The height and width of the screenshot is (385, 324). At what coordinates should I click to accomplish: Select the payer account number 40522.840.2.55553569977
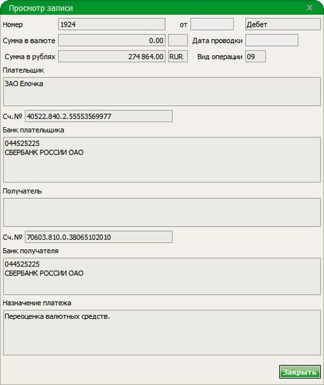[x=98, y=116]
